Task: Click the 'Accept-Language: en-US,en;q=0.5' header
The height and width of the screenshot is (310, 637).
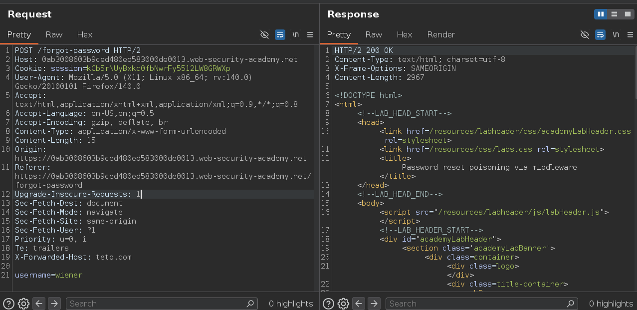Action: coord(84,113)
